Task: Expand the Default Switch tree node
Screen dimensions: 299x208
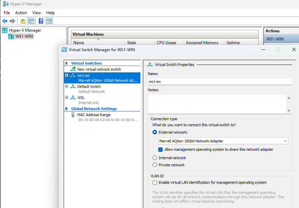Action: [67, 86]
